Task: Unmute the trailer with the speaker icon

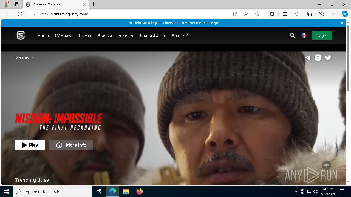Action: pos(326,165)
